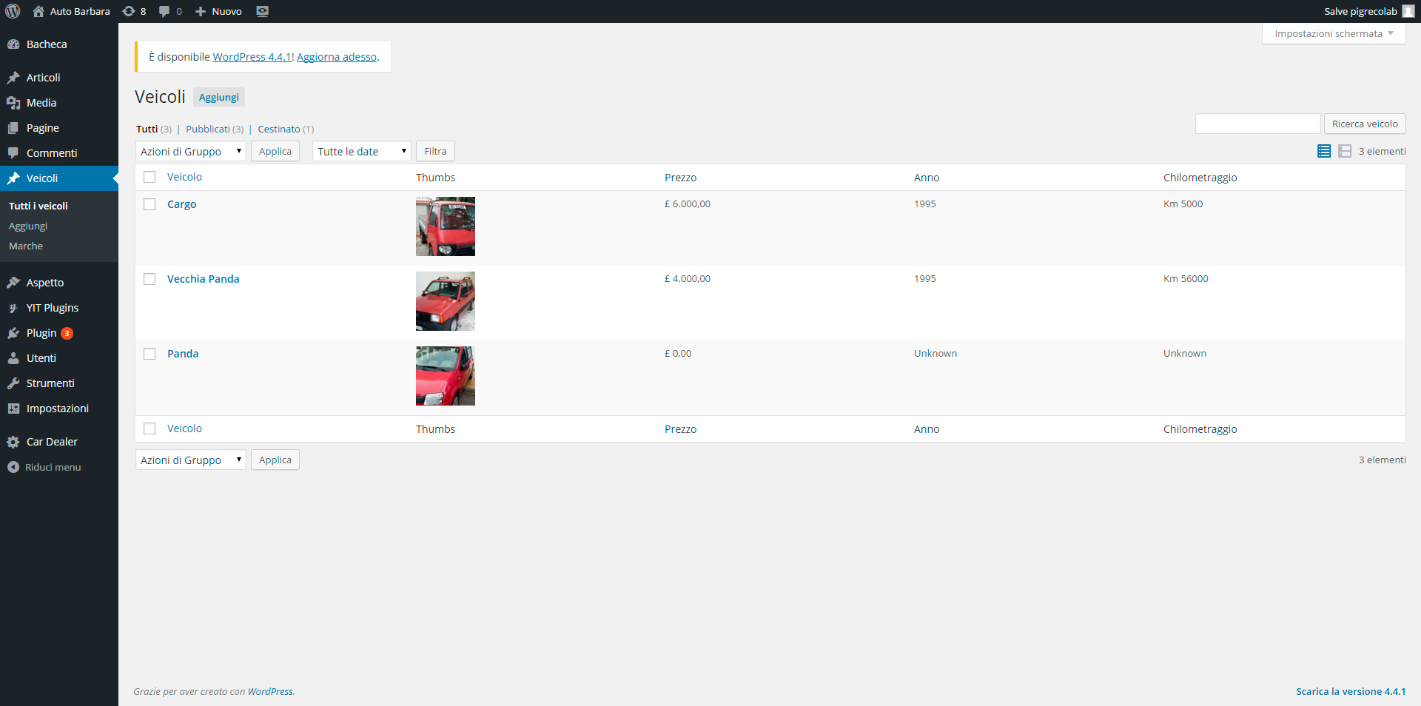The height and width of the screenshot is (706, 1421).
Task: Open the top Azioni di Gruppo dropdown
Action: (190, 151)
